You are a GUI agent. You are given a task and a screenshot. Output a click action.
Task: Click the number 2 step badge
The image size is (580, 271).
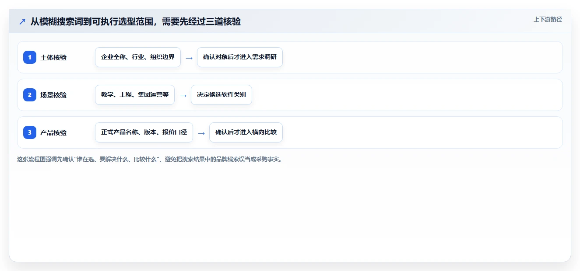[x=30, y=95]
